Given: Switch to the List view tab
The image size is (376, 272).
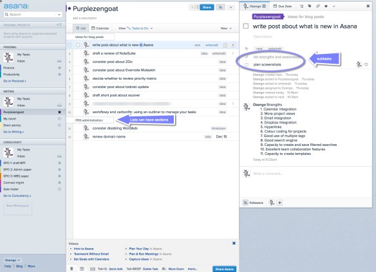Looking at the screenshot, I should tap(81, 28).
